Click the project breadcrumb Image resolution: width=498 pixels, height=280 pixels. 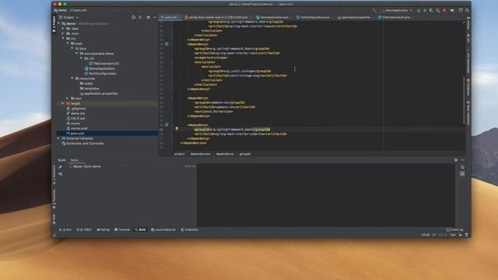pos(180,154)
